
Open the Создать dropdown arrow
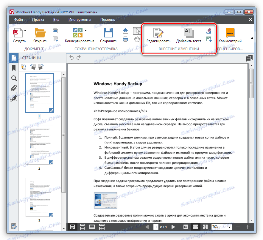pyautogui.click(x=25, y=31)
